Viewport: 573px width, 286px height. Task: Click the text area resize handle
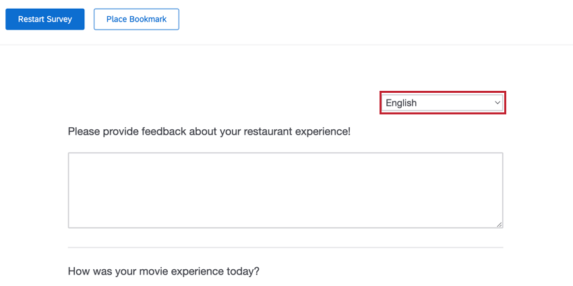pyautogui.click(x=498, y=224)
